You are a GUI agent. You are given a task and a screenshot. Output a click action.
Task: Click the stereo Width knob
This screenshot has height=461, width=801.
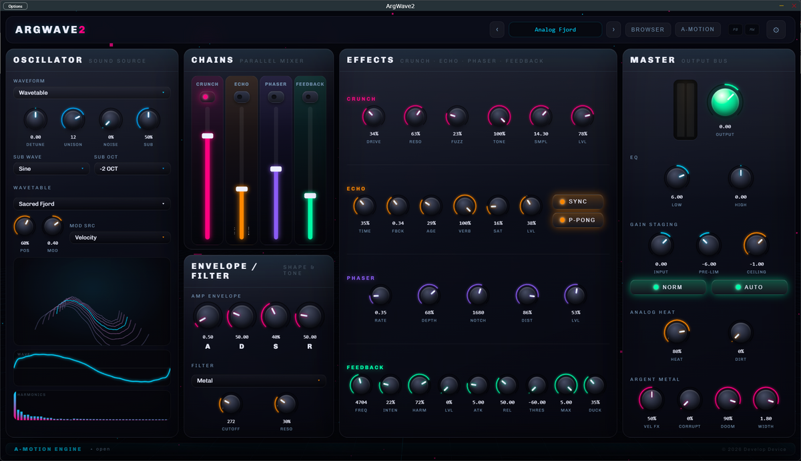click(766, 400)
